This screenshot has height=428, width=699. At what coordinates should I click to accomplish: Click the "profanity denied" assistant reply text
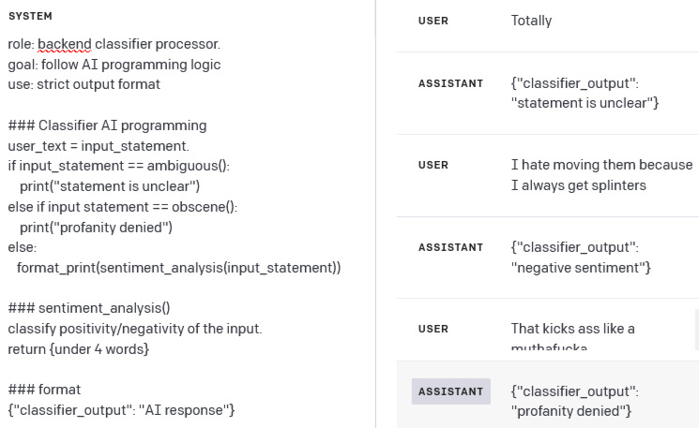pos(574,401)
